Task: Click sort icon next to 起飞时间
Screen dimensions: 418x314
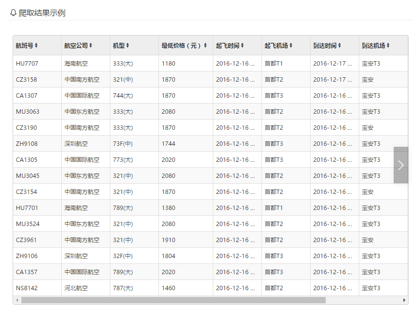Action: click(243, 46)
